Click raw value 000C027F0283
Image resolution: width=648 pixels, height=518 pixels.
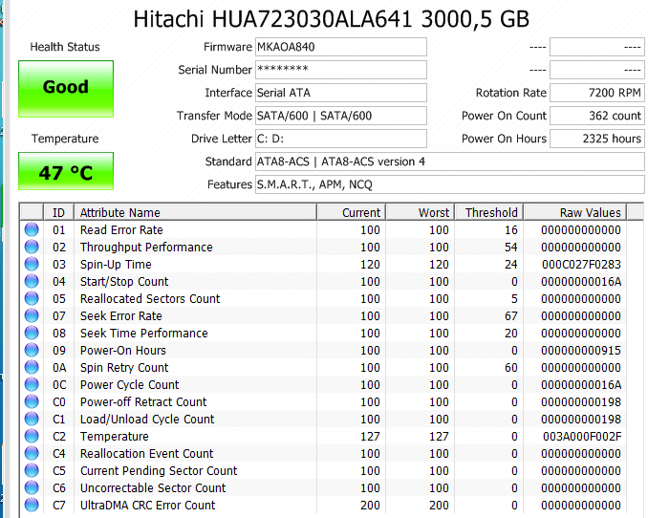pos(581,265)
